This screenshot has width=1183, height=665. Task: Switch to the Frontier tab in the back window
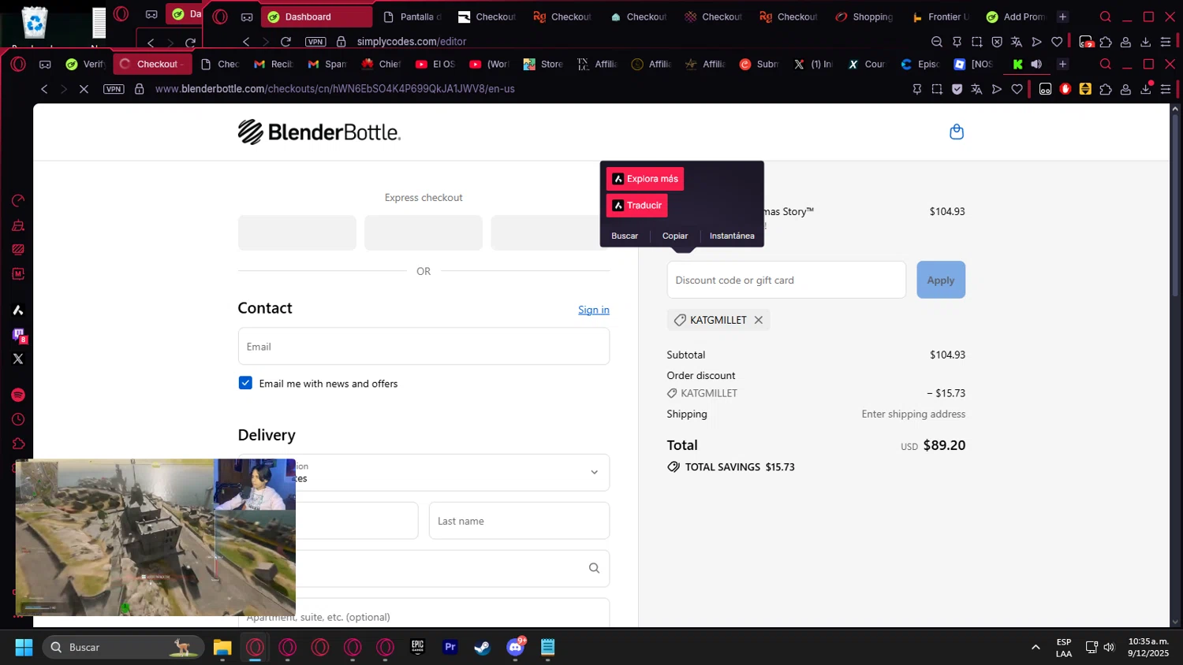[940, 17]
